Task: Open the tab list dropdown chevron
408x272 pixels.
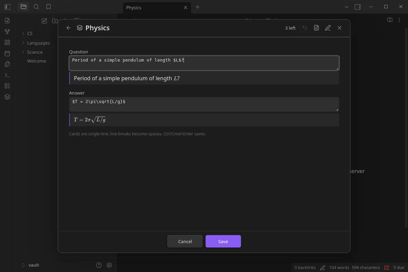Action: point(346,7)
